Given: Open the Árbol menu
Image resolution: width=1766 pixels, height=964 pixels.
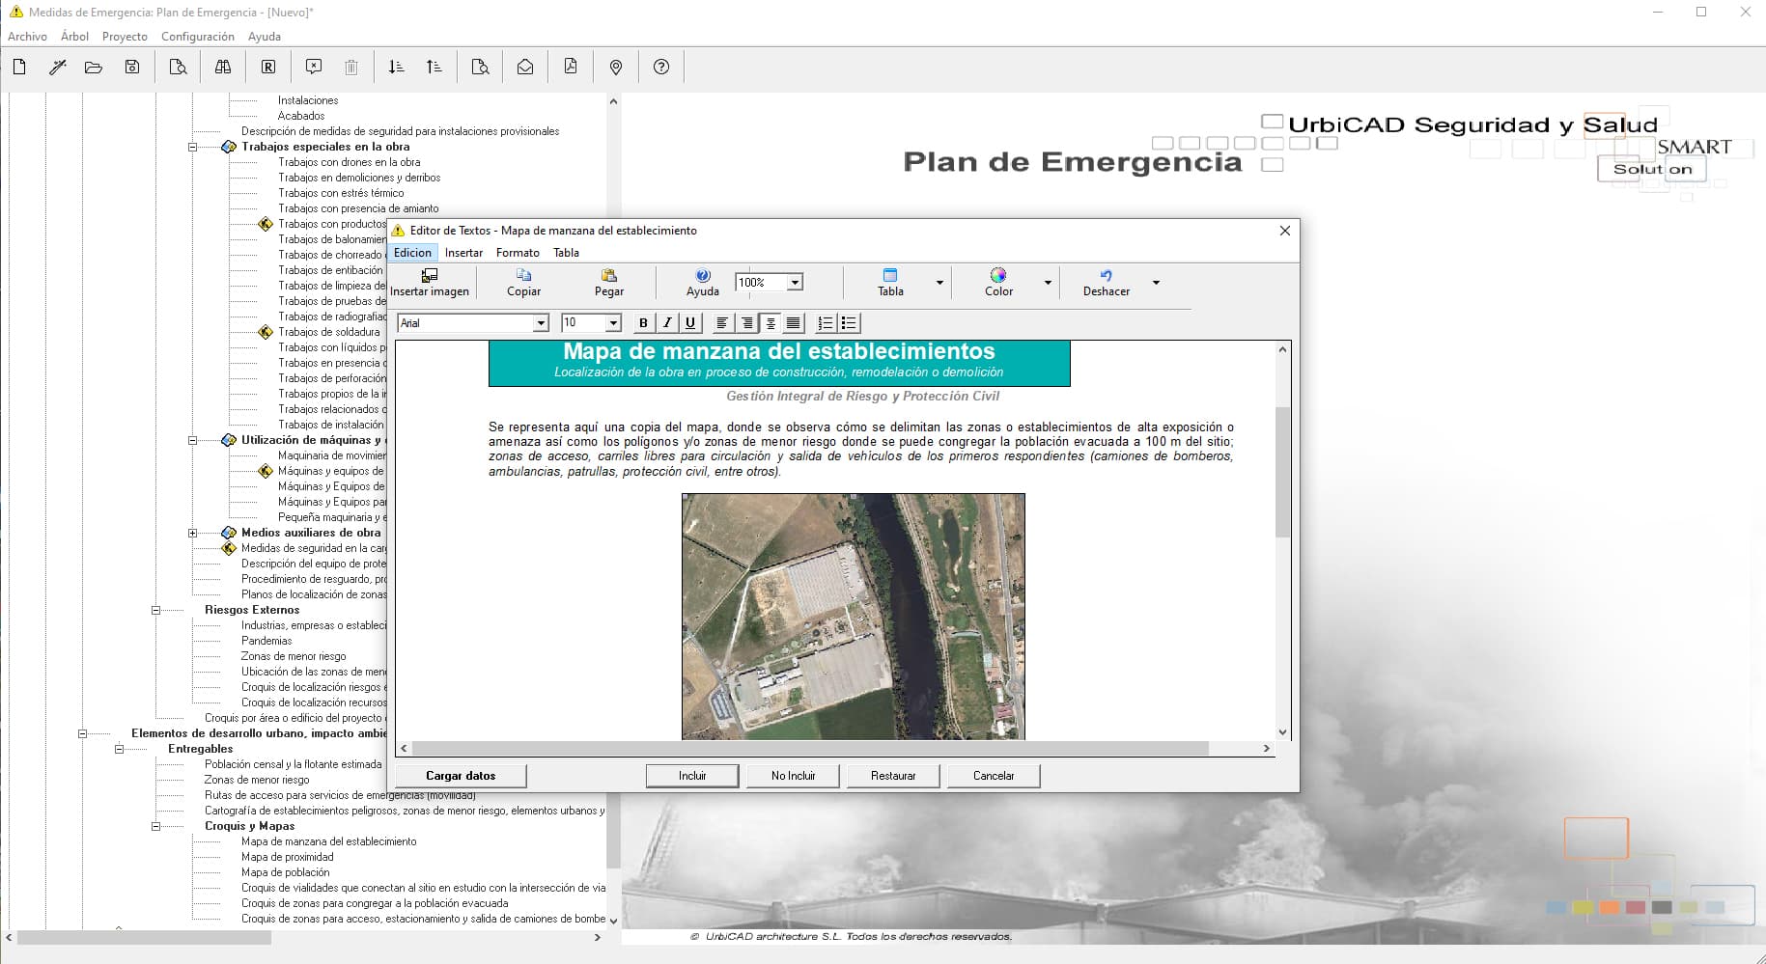Looking at the screenshot, I should pos(74,37).
